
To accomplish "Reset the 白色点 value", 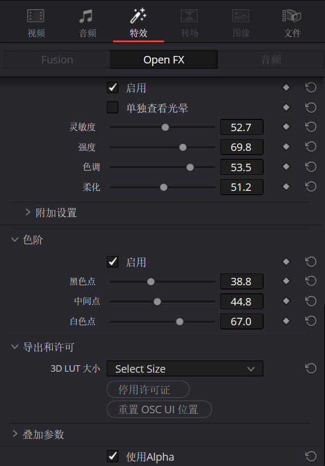I will click(x=311, y=321).
